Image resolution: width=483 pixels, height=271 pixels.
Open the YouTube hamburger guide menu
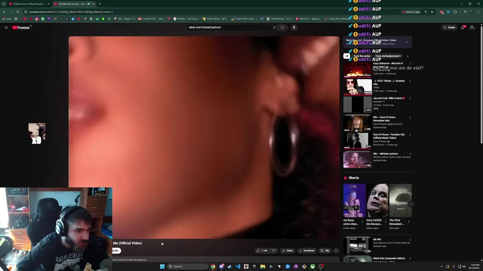6,27
